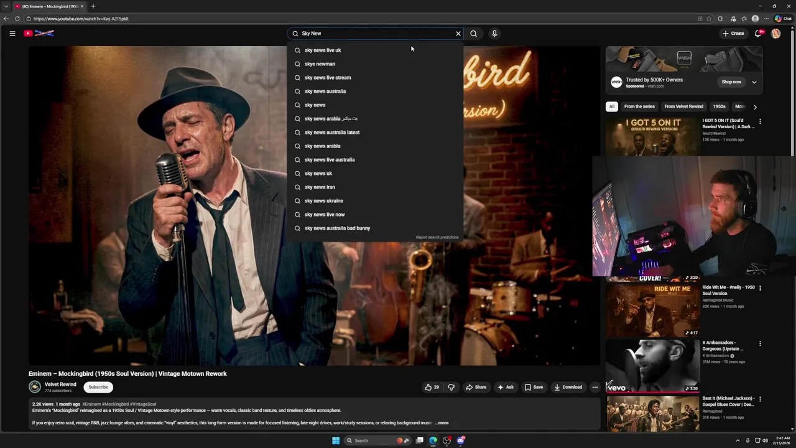Open browser tab list dropdown
Image resolution: width=796 pixels, height=448 pixels.
(x=6, y=6)
